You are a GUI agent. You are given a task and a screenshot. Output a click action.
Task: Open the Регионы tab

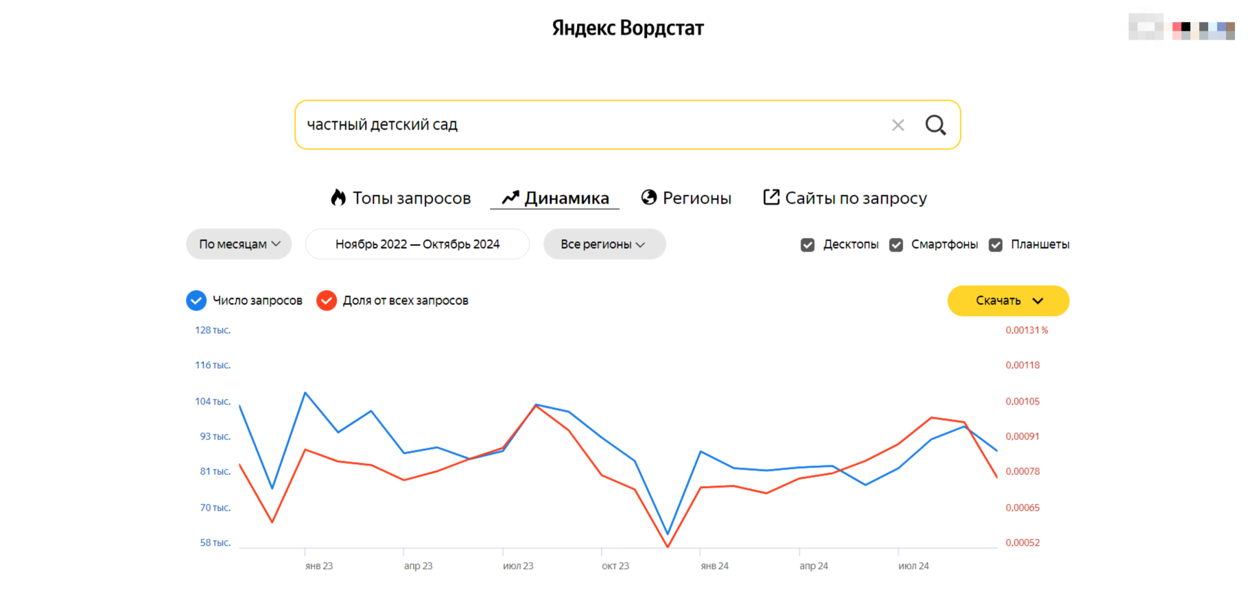pos(686,198)
